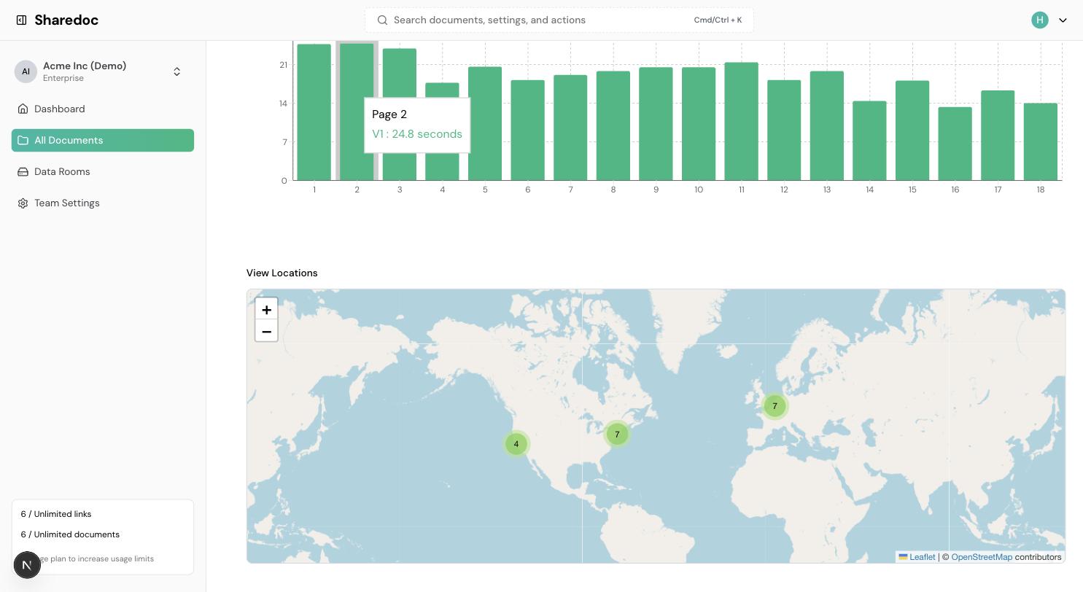This screenshot has height=592, width=1083.
Task: Click the bar for page 5
Action: (x=485, y=123)
